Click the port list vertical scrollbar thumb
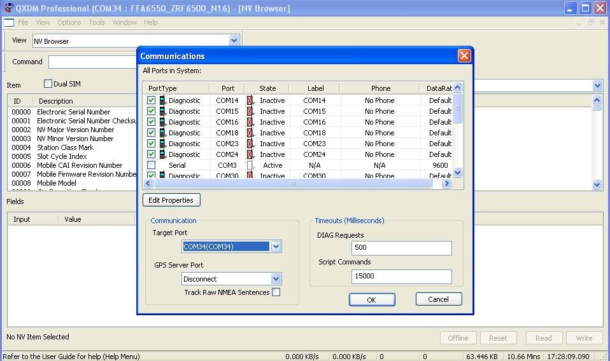 click(458, 108)
